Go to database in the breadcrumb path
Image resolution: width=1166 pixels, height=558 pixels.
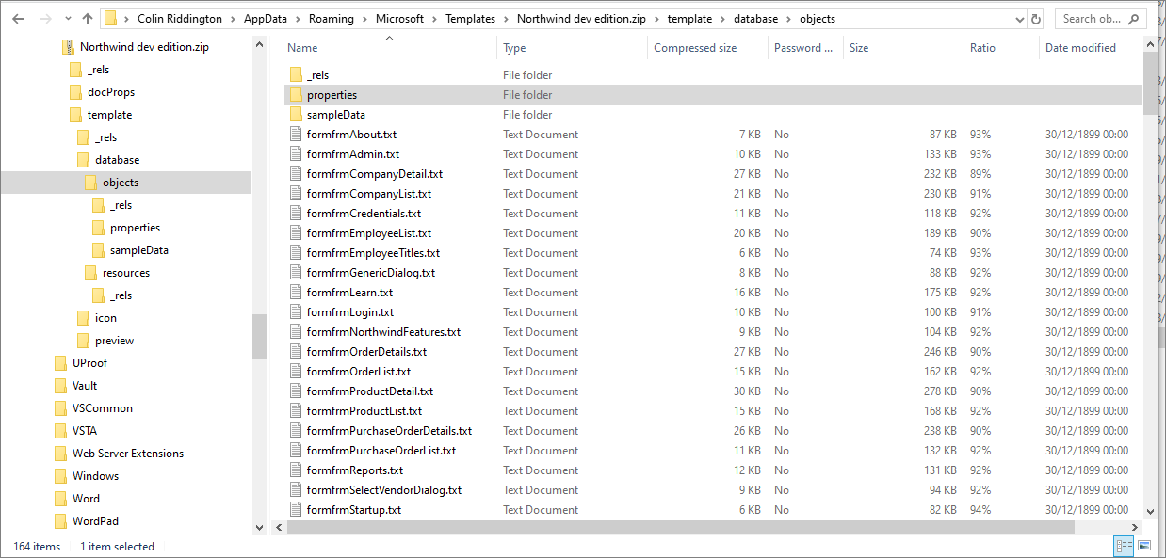point(756,19)
